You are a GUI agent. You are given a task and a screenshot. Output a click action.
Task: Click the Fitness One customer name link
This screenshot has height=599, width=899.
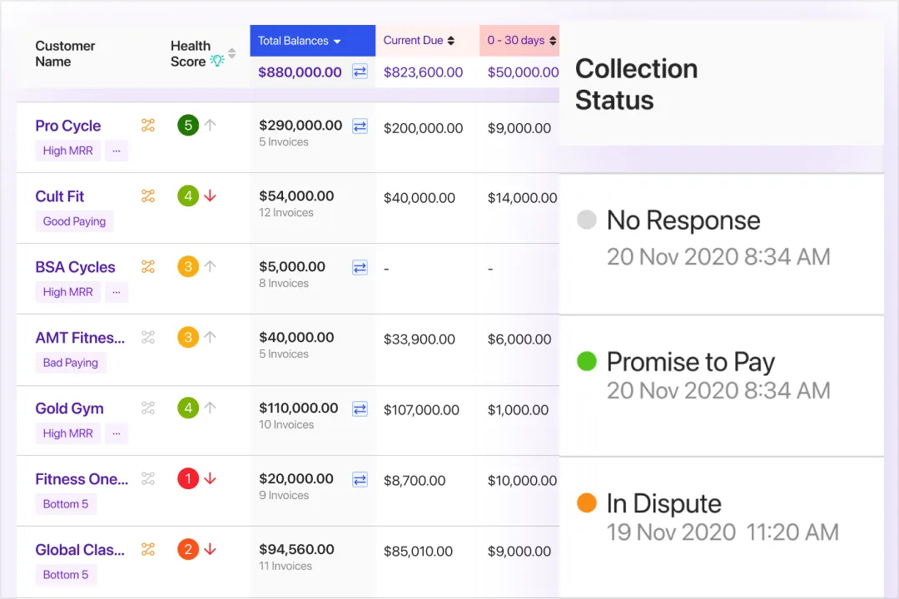(82, 479)
